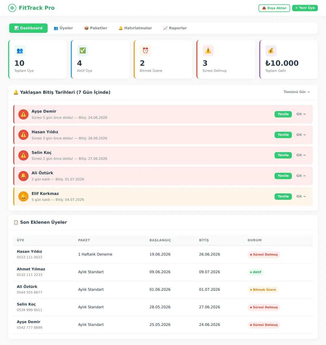Click the bell icon in Yaklaşan Bitiş Tarihleri heading
This screenshot has width=326, height=345.
point(16,92)
